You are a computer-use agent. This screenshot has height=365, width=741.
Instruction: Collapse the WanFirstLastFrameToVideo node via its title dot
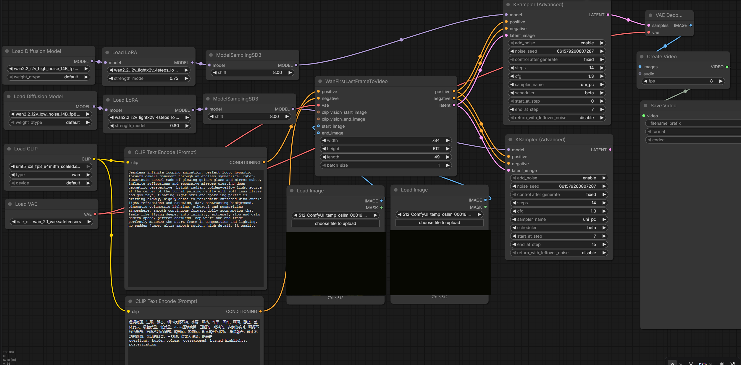pos(320,81)
